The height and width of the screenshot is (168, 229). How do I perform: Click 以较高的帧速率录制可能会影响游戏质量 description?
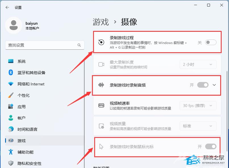tap(140, 108)
